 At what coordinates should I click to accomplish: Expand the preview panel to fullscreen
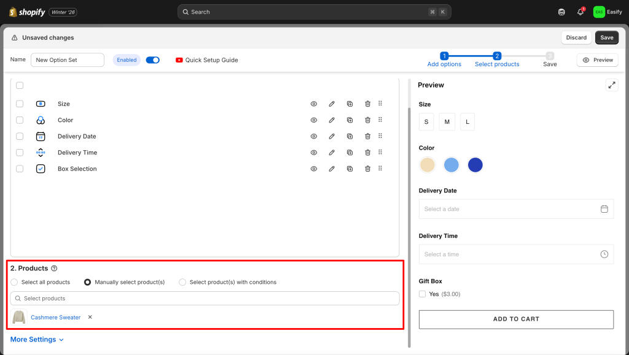611,85
